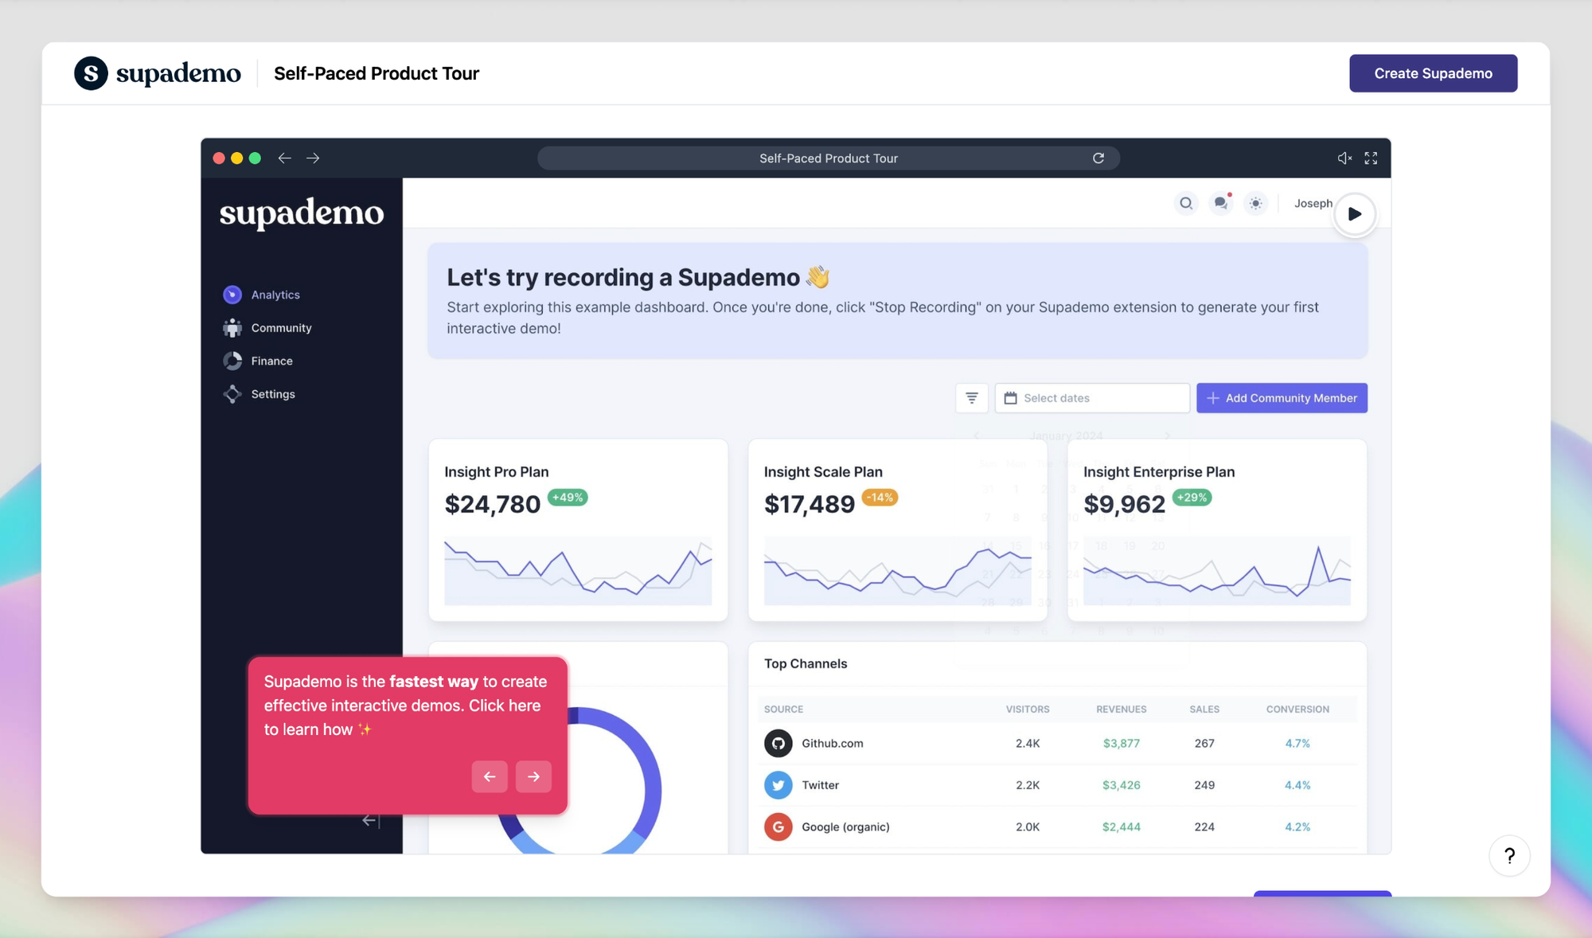Start autoplay with the round play button

[1354, 214]
